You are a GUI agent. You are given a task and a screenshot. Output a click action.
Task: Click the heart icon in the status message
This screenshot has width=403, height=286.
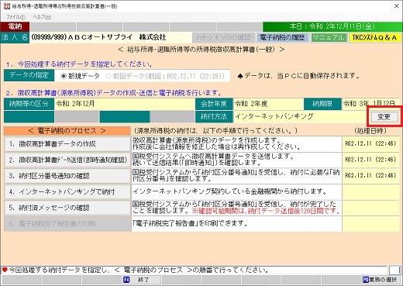coord(5,270)
